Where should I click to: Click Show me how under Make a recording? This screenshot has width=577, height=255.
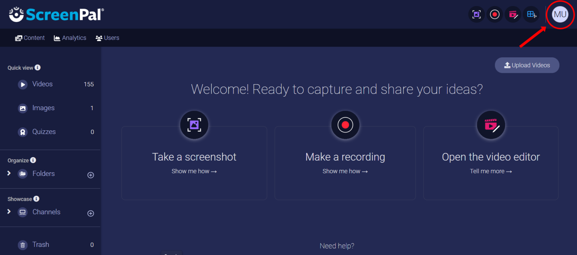pos(345,171)
